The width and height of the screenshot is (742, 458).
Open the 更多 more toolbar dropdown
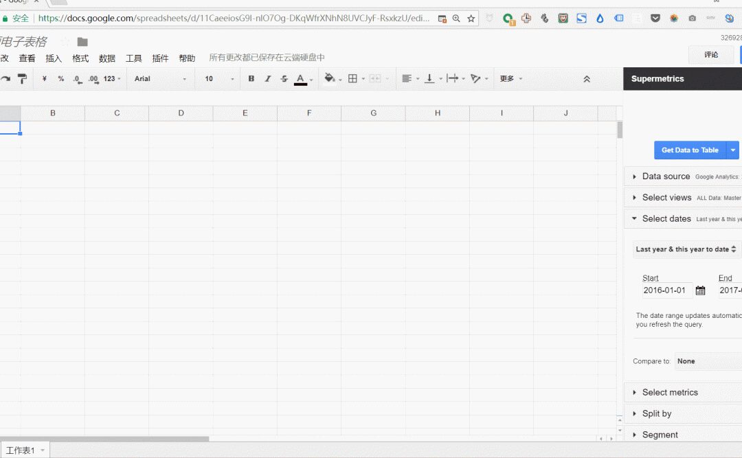click(511, 78)
